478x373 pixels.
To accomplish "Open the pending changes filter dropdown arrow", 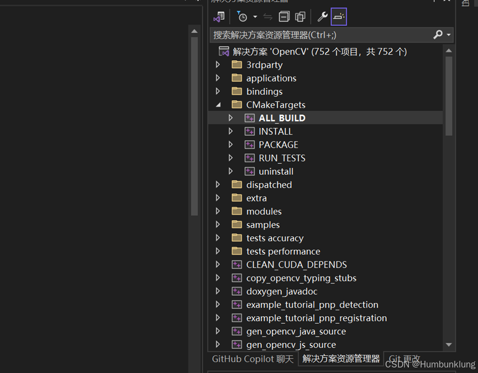I will point(255,17).
